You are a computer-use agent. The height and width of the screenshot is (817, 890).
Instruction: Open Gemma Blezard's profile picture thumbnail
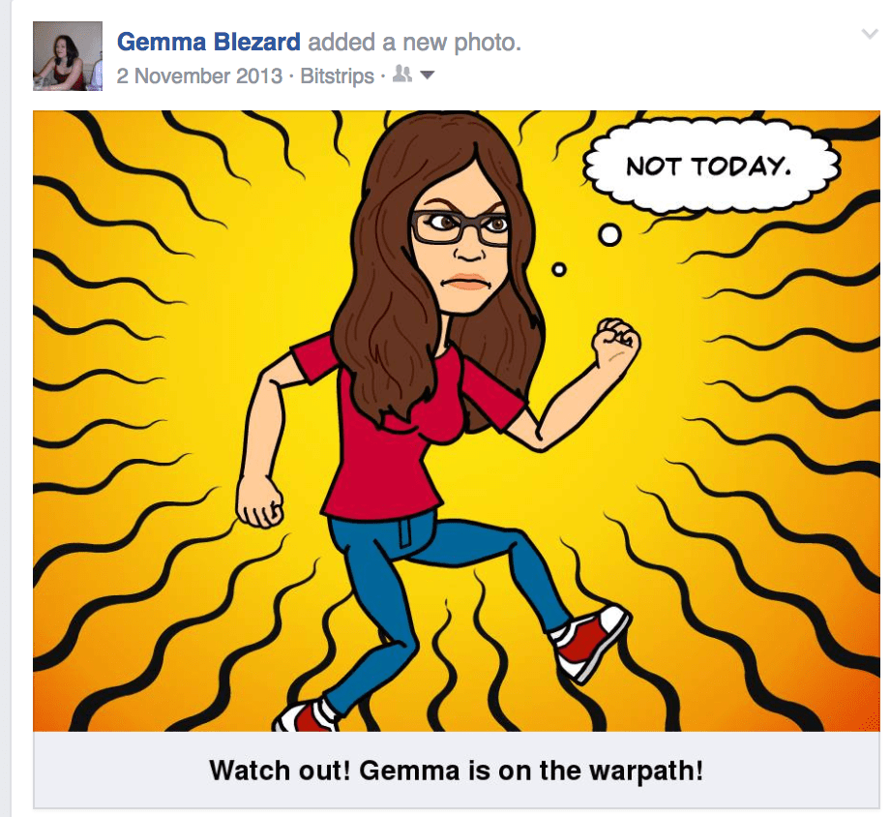68,56
